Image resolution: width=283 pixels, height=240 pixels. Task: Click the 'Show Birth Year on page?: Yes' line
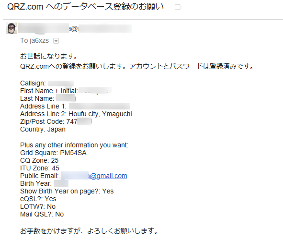pyautogui.click(x=67, y=191)
